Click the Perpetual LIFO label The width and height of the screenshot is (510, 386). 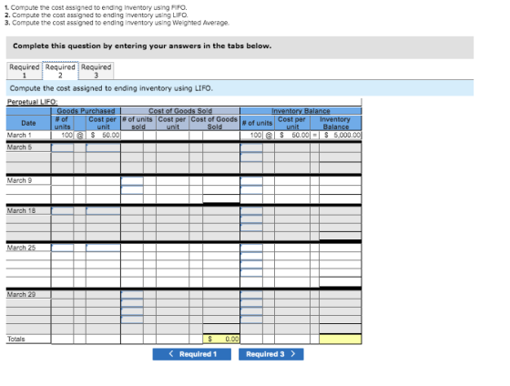click(x=32, y=102)
